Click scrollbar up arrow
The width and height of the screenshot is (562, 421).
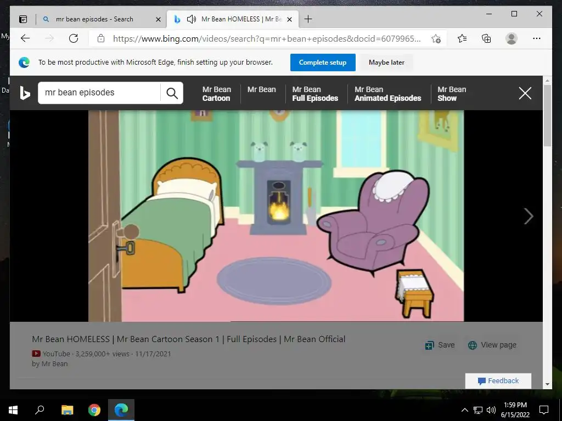[547, 81]
